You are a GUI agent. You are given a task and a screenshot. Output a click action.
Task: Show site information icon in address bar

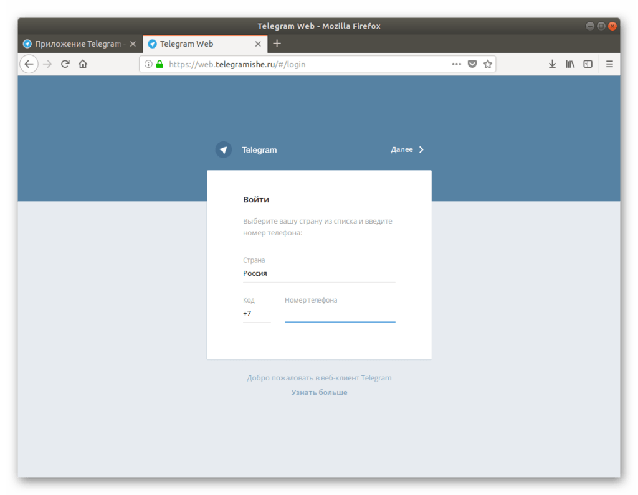point(148,64)
